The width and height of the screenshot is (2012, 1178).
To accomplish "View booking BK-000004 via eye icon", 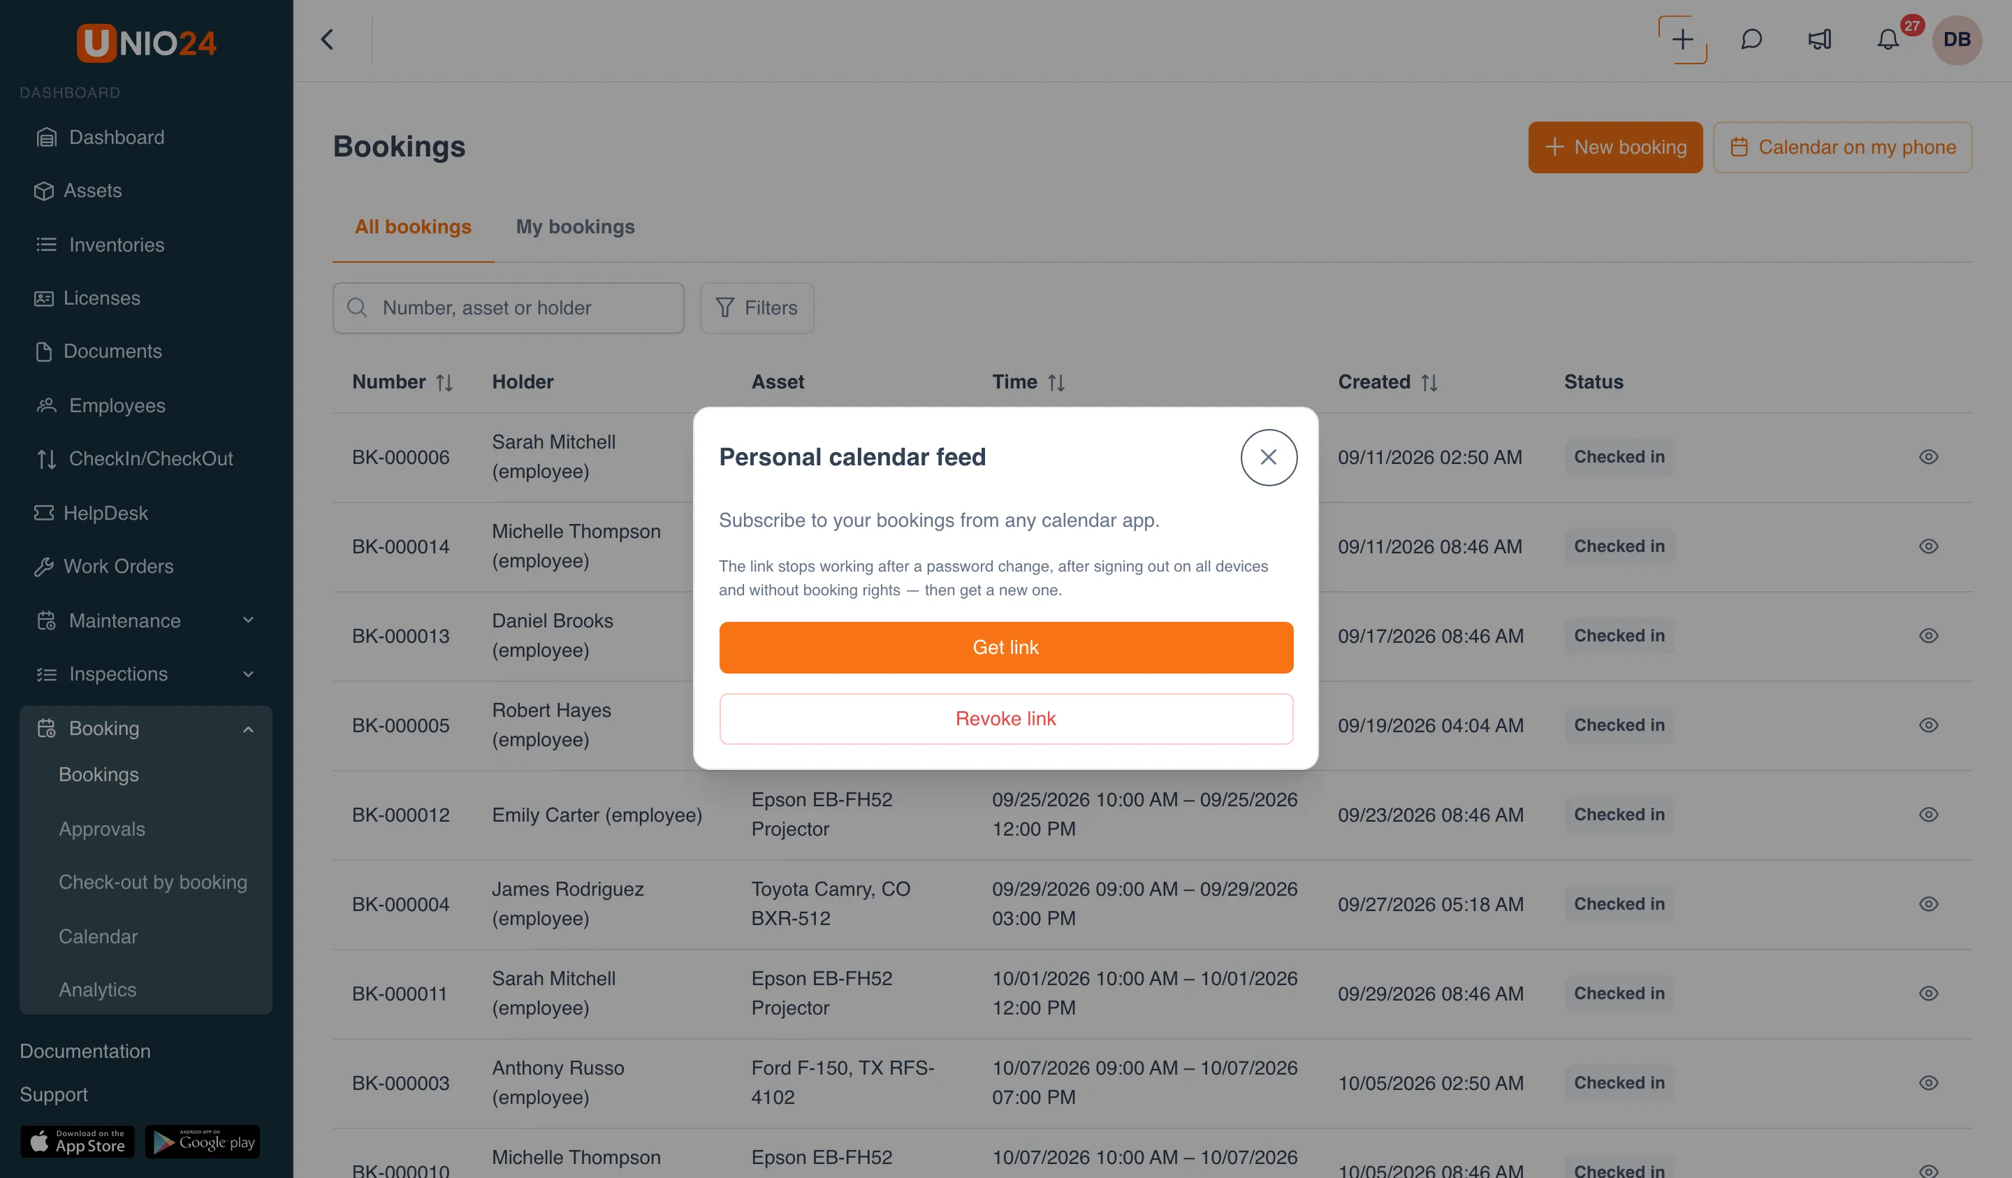I will [1928, 905].
